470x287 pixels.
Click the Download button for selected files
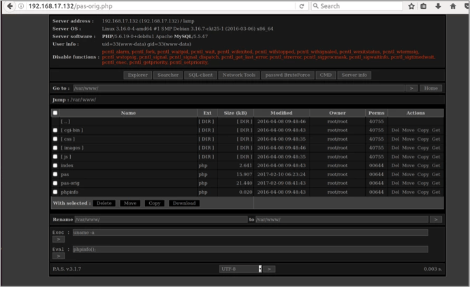(183, 203)
